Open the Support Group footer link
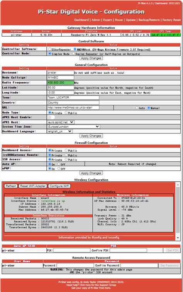 98,285
